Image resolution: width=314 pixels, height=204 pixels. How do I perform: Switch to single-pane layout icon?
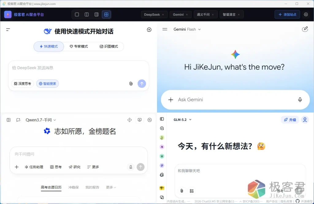click(x=77, y=14)
